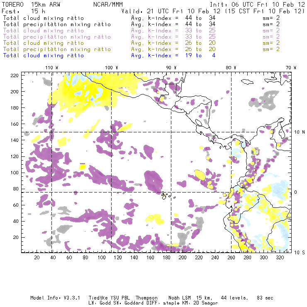The width and height of the screenshot is (307, 307).
Task: Select the "44 levels," footer text
Action: tap(234, 298)
